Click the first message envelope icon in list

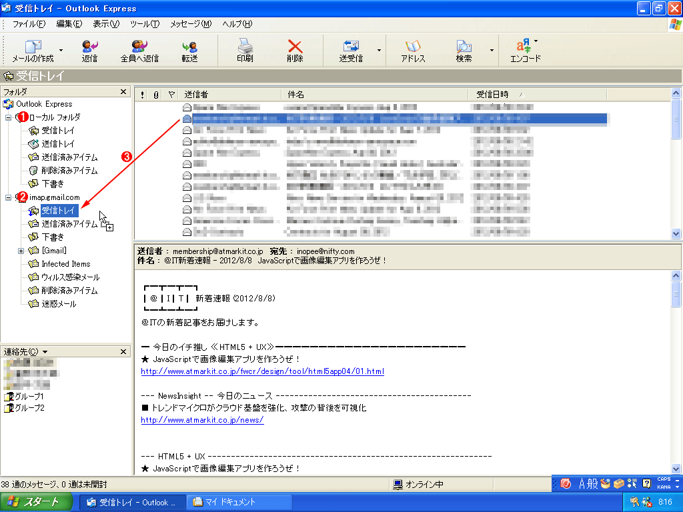click(187, 107)
